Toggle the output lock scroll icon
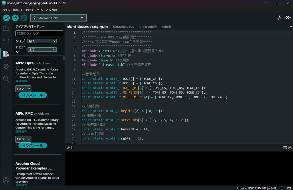Screen dimensions: 293x190 tap(290, 148)
